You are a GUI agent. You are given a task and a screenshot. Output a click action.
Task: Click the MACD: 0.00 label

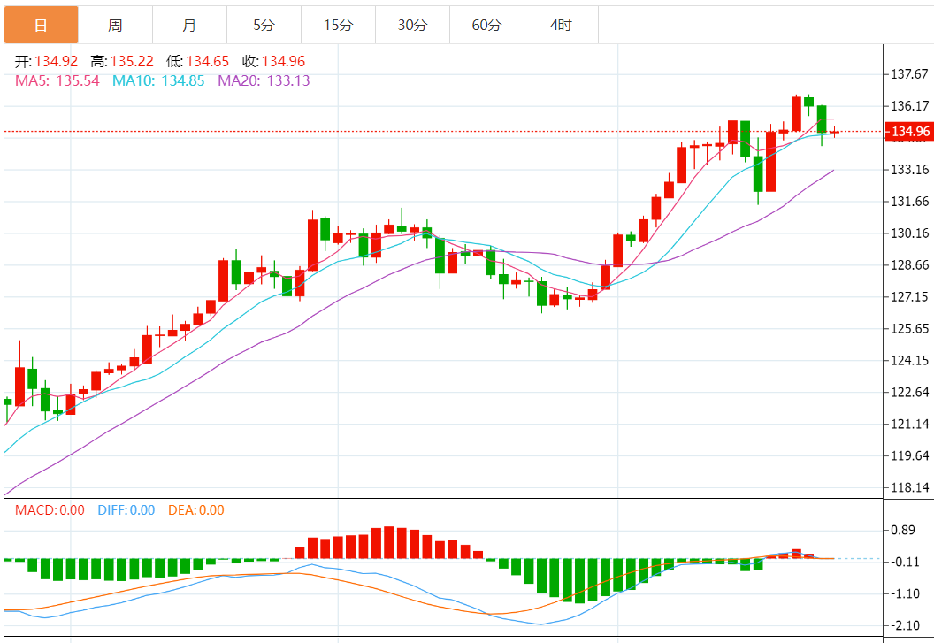tap(50, 510)
